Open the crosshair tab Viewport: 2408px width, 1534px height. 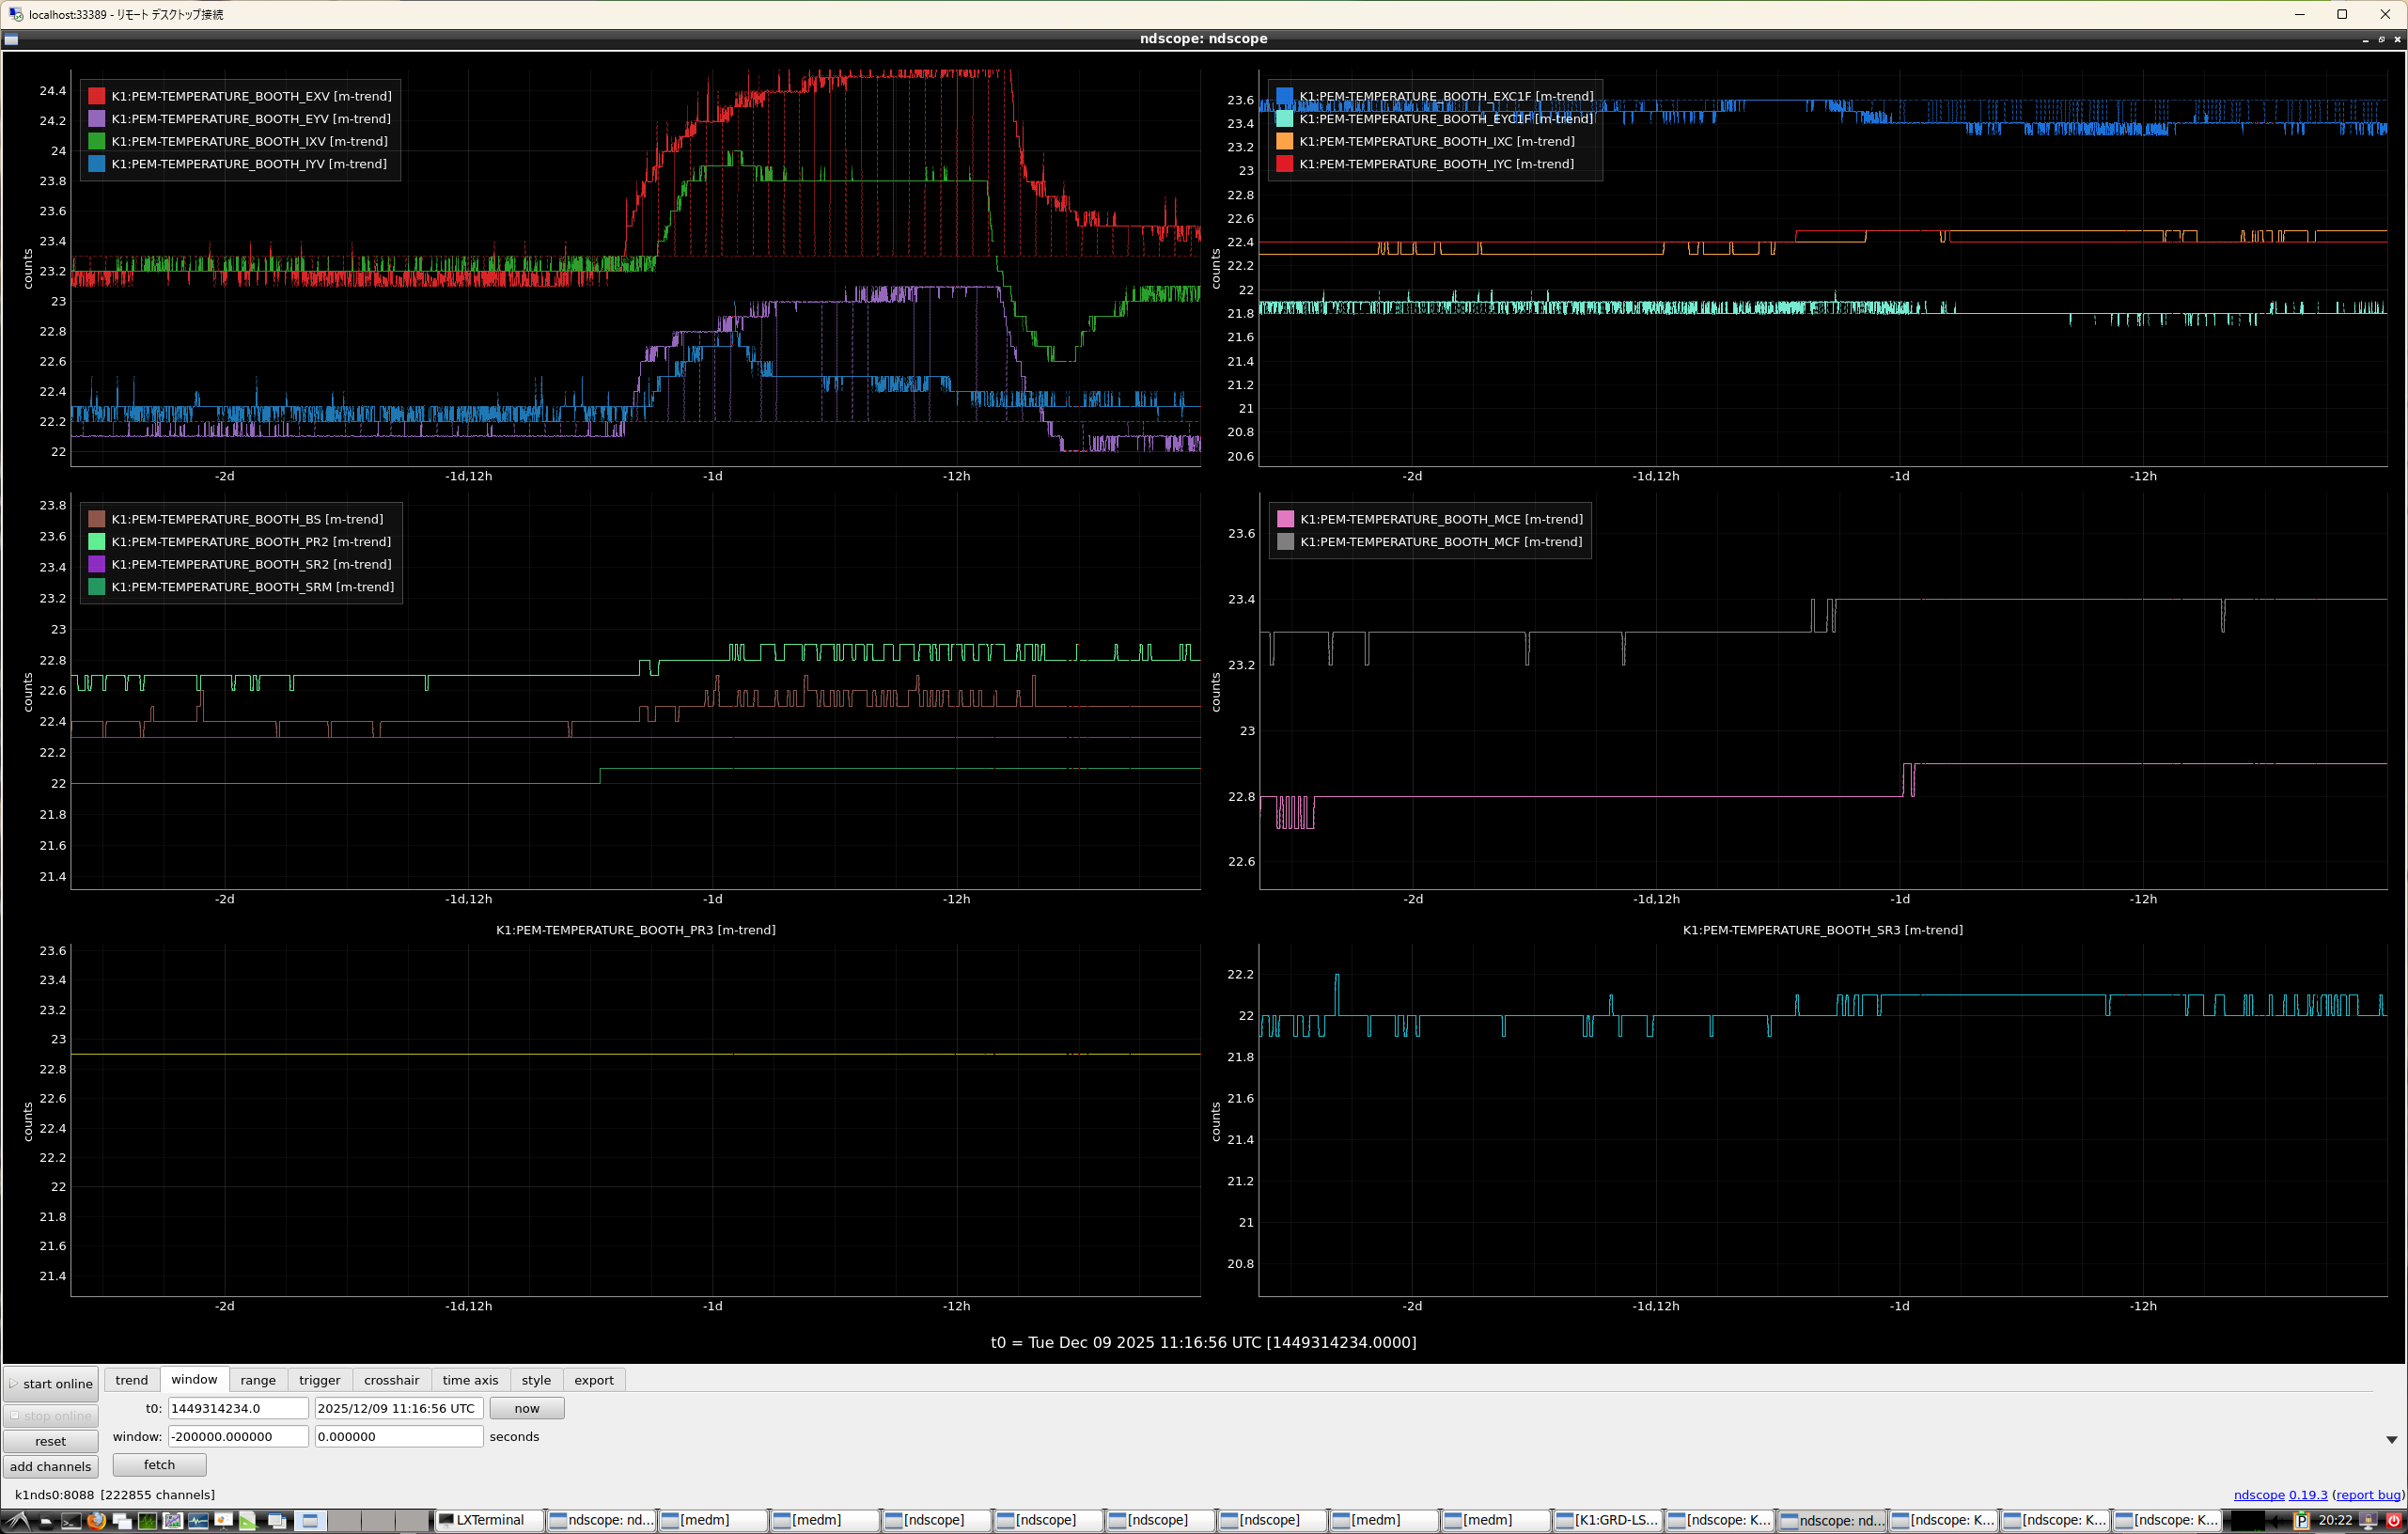click(x=392, y=1380)
